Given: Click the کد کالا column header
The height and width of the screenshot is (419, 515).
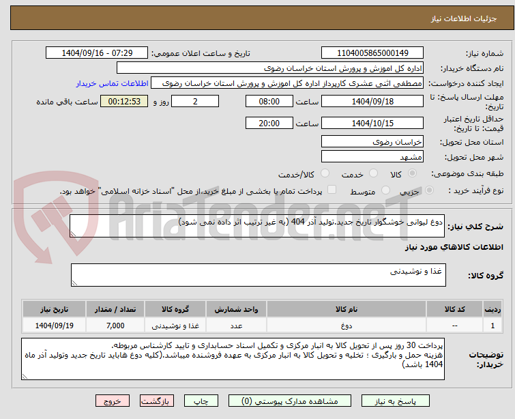Looking at the screenshot, I should point(454,309).
